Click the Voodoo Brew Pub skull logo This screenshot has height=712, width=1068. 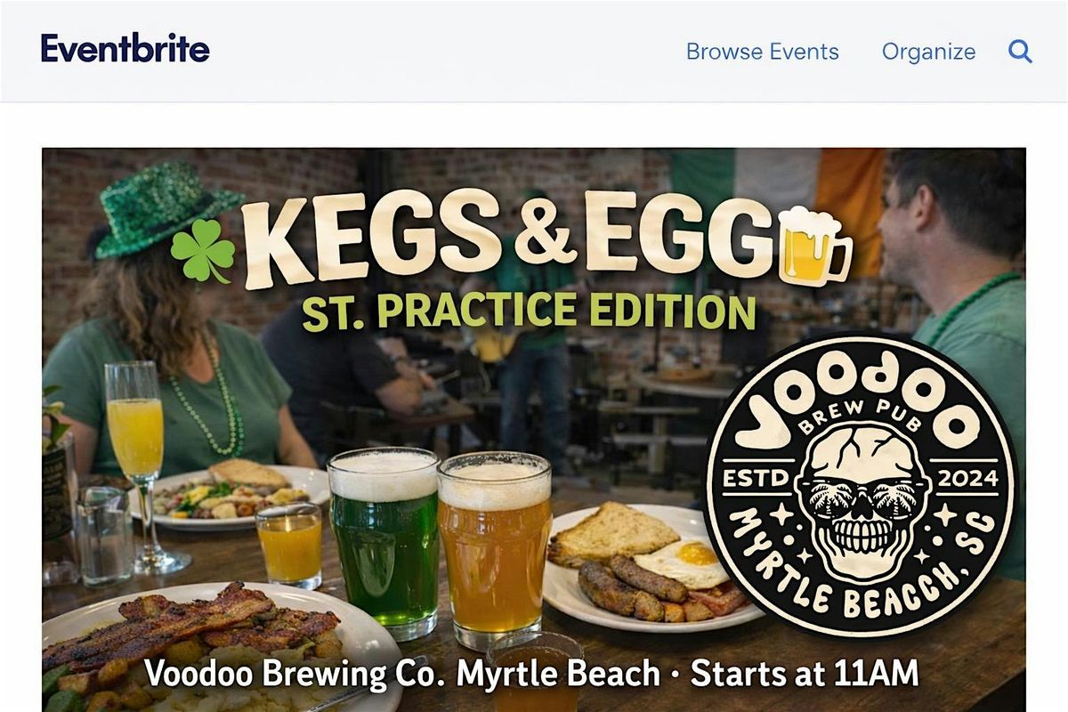pos(860,486)
